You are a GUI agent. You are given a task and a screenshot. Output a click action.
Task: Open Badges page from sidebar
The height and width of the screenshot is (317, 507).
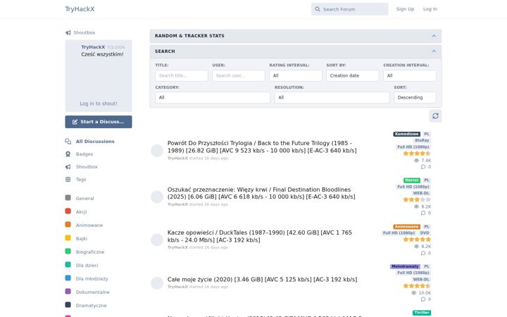click(84, 154)
